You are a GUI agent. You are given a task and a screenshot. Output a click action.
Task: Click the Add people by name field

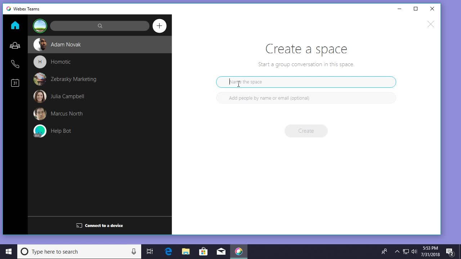(x=306, y=98)
